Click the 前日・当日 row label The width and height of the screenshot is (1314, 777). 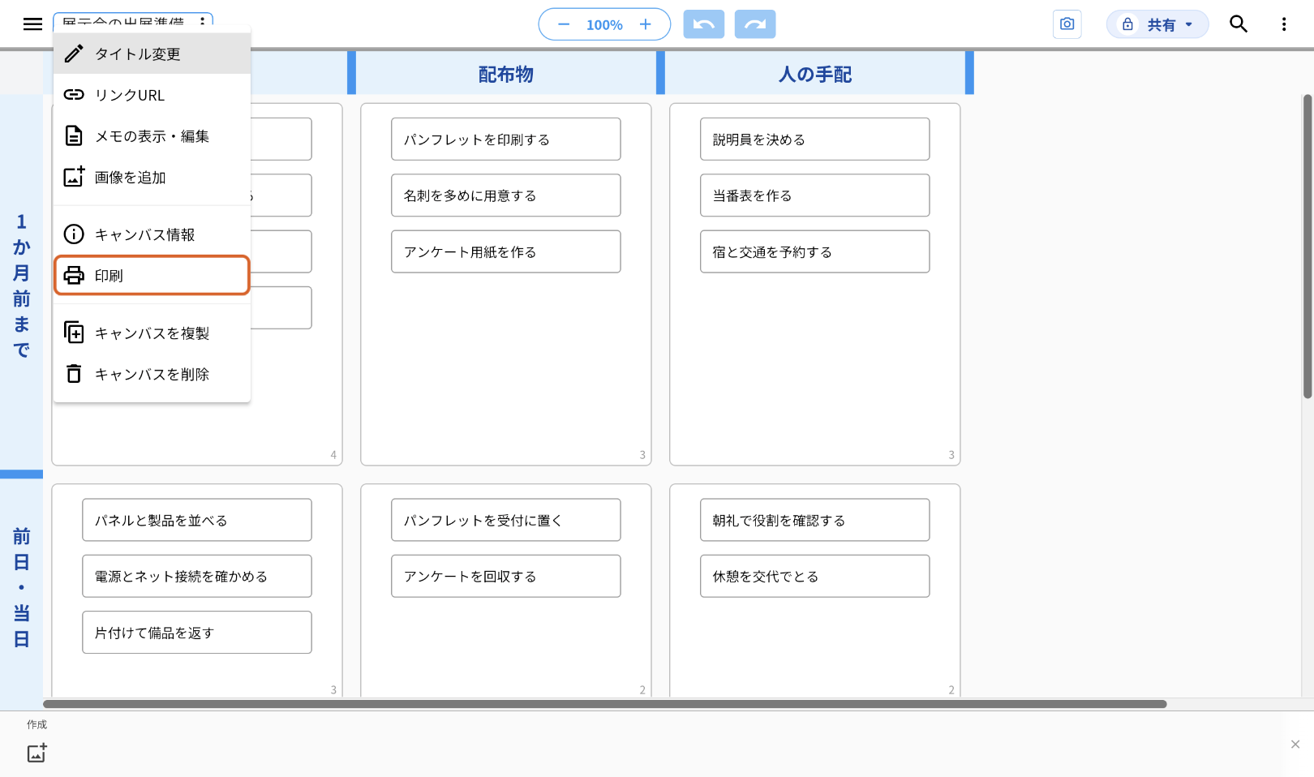coord(21,587)
